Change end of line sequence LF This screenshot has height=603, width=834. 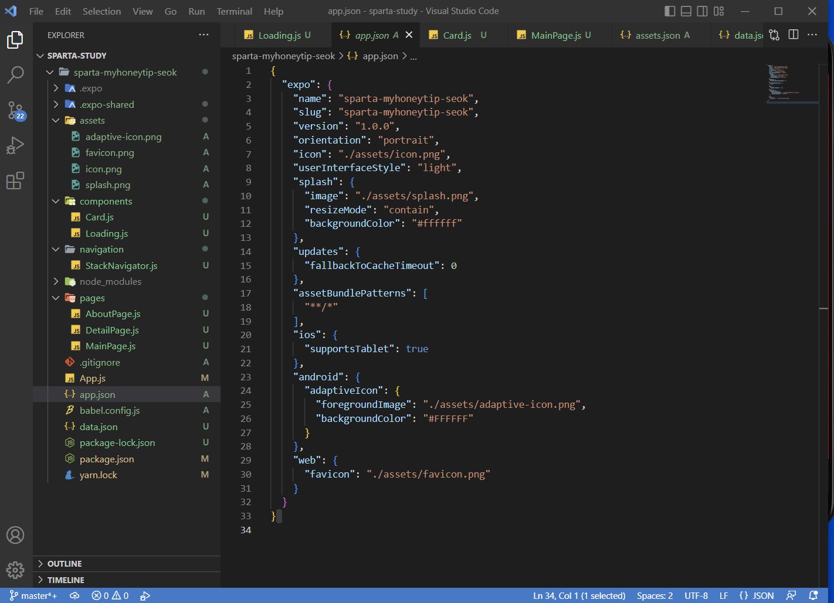[x=724, y=595]
